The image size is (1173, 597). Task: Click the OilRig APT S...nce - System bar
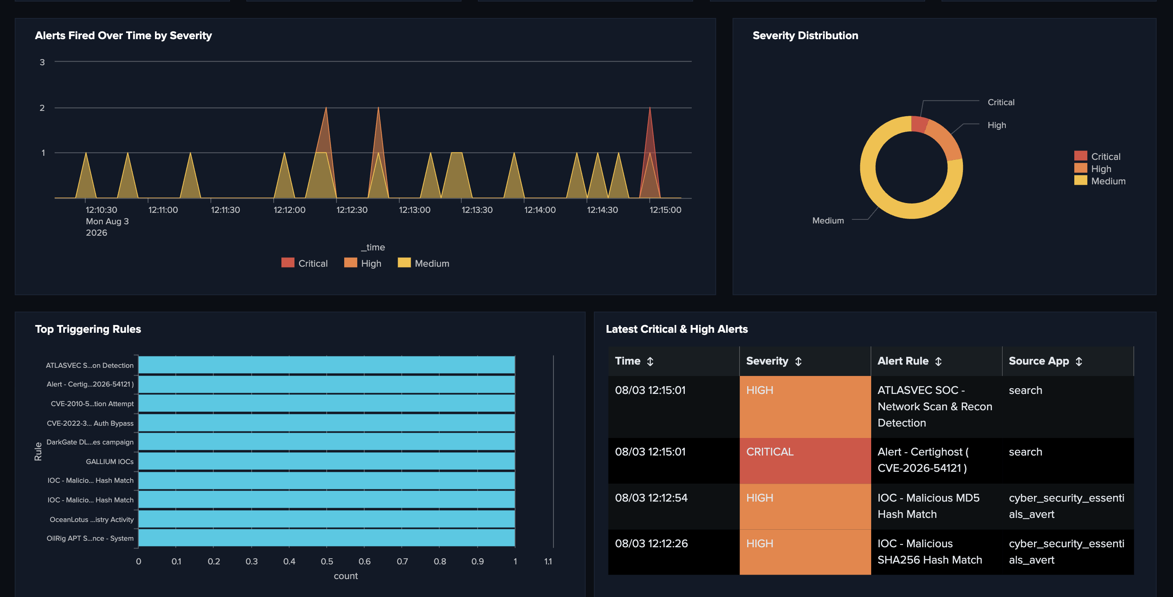coord(327,538)
